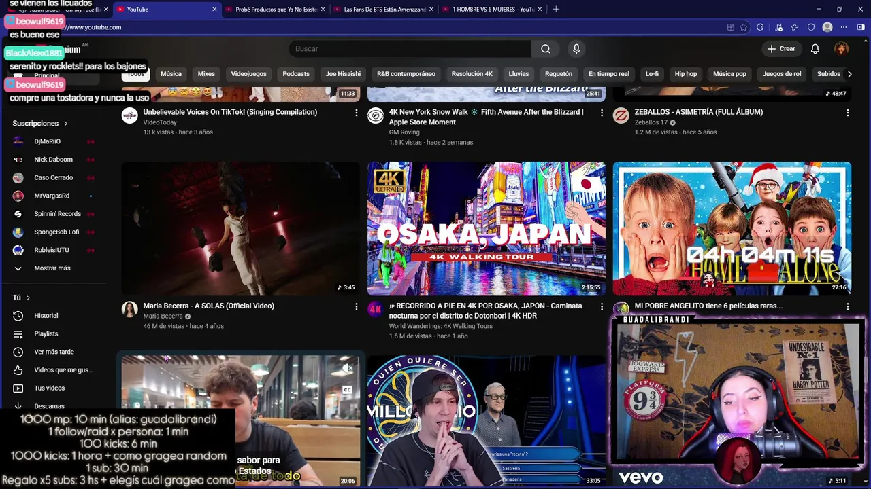Open the browser profile icon

tap(827, 27)
